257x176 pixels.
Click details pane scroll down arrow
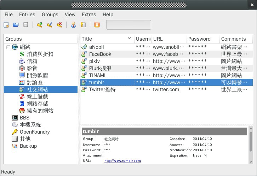coord(251,162)
